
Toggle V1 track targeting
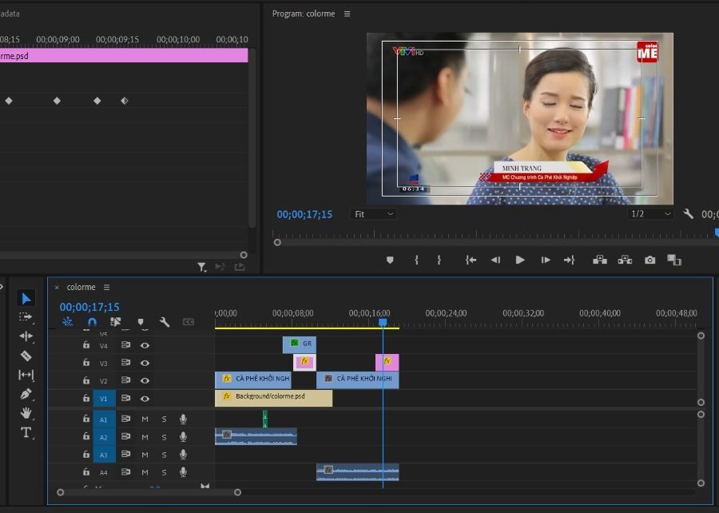(104, 399)
